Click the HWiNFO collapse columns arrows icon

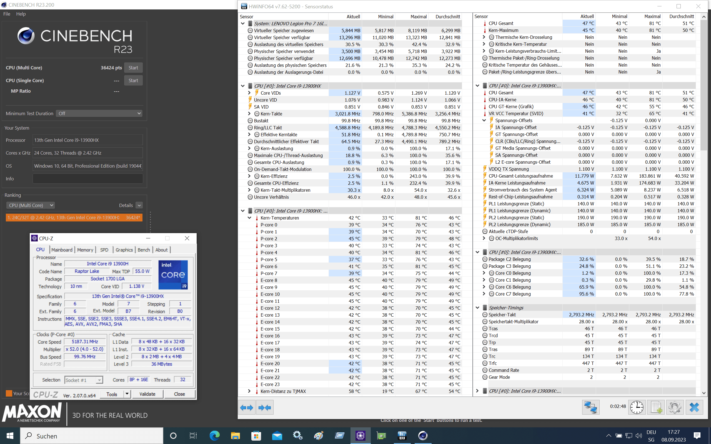click(264, 407)
